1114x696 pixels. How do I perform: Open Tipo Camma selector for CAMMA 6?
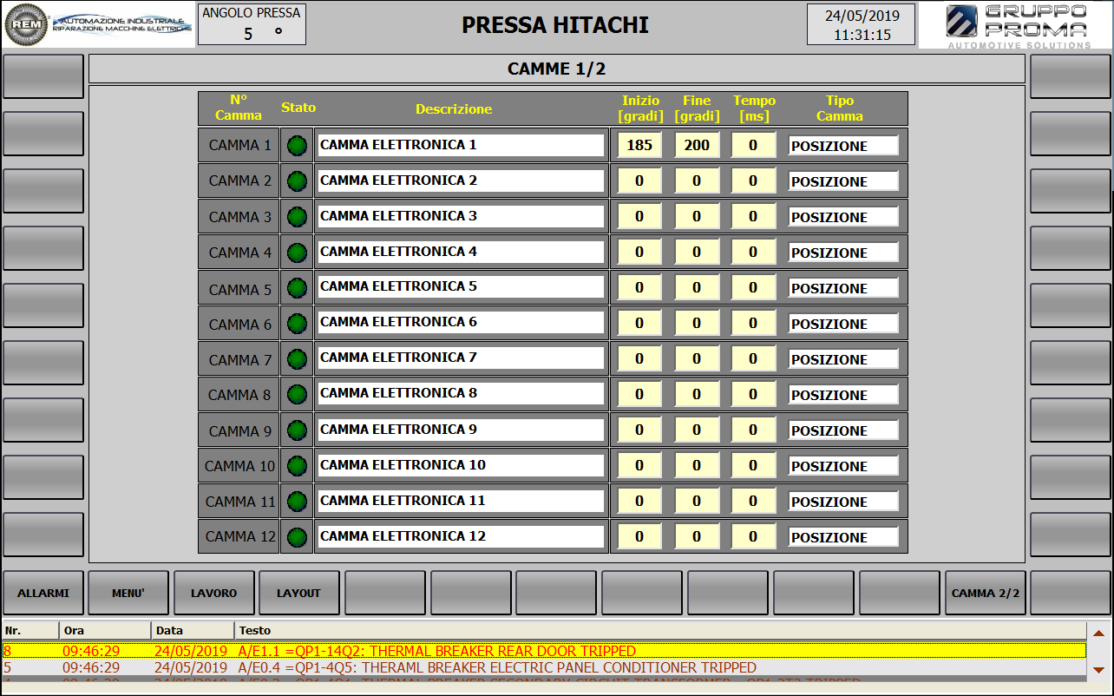[843, 324]
